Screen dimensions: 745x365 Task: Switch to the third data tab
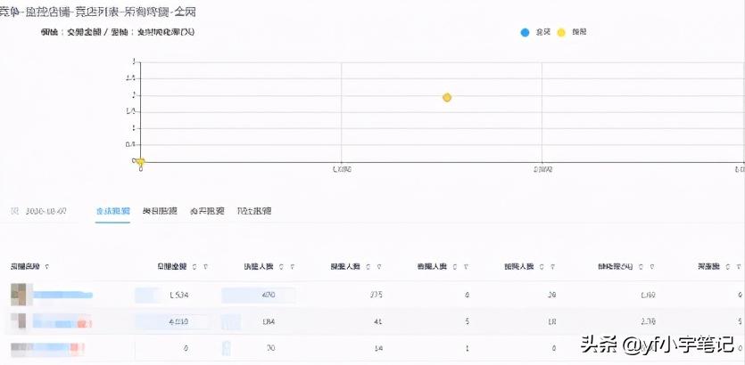[207, 211]
